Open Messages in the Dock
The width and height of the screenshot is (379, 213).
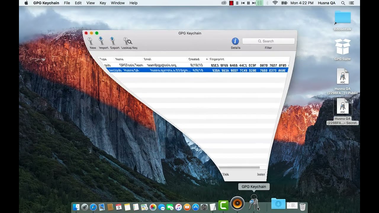(x=161, y=207)
